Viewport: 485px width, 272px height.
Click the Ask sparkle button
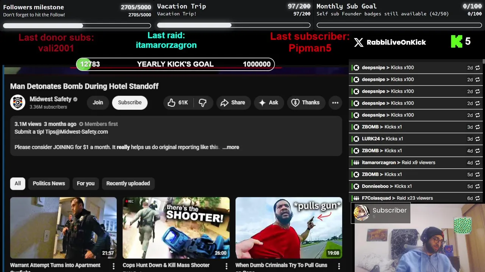(269, 102)
